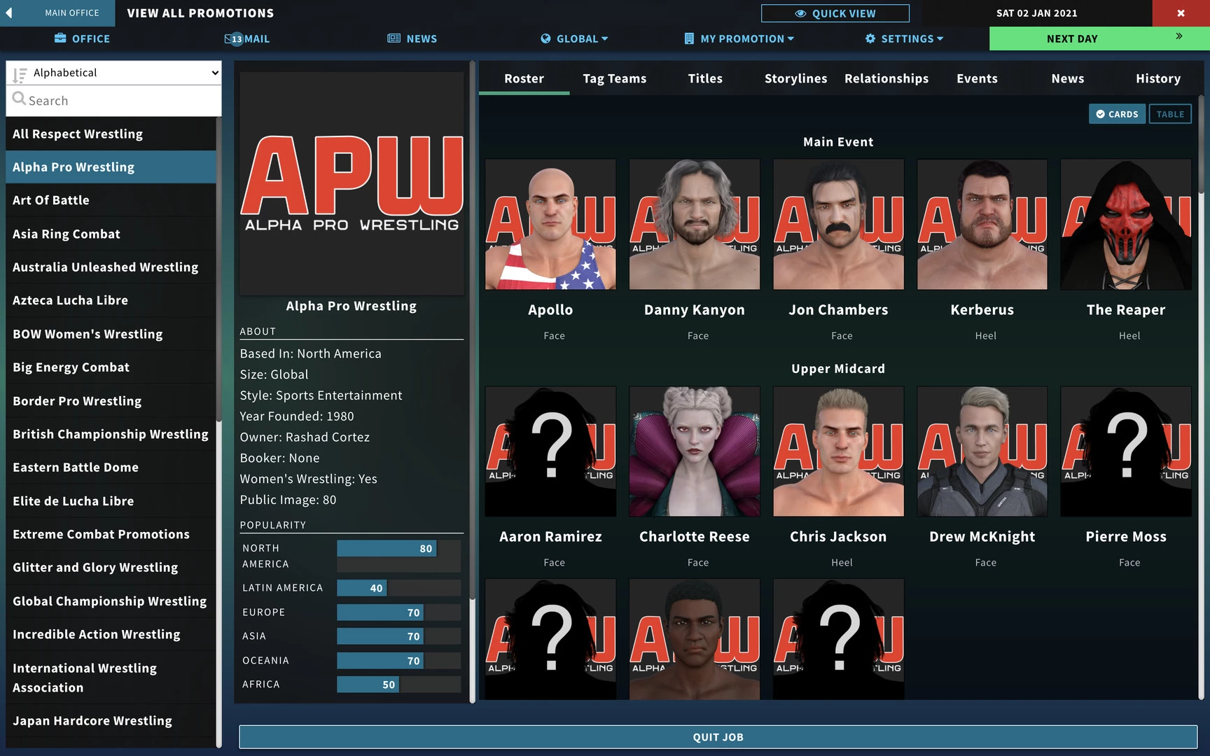The width and height of the screenshot is (1210, 756).
Task: Open the Mail envelope icon with 13 badge
Action: [x=233, y=38]
